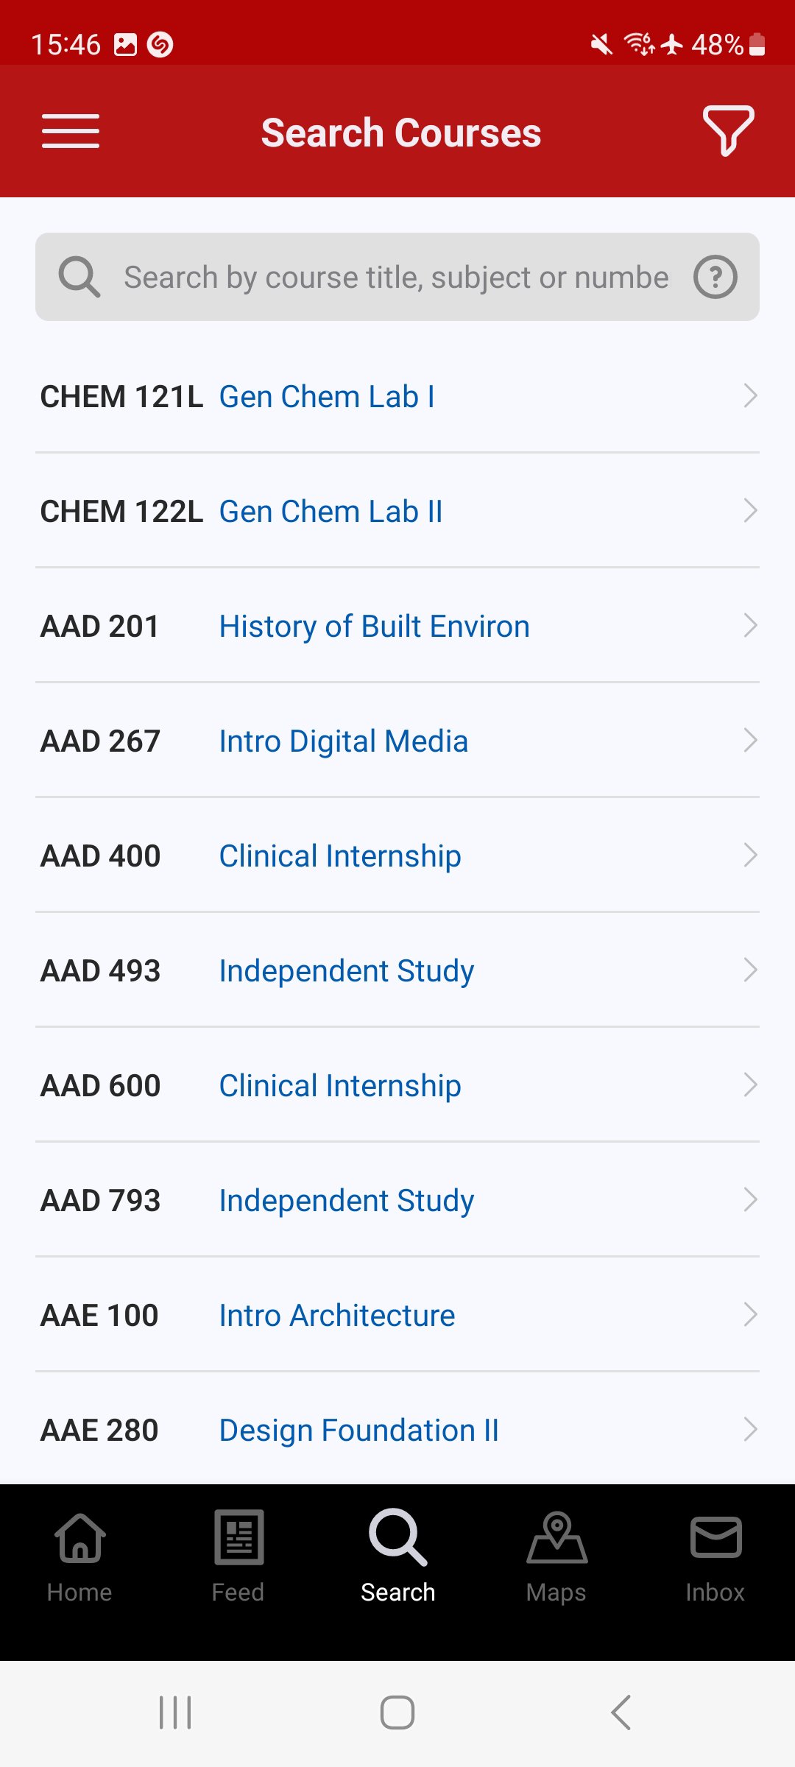Expand the CHEM 121L row chevron
This screenshot has height=1767, width=795.
point(750,396)
